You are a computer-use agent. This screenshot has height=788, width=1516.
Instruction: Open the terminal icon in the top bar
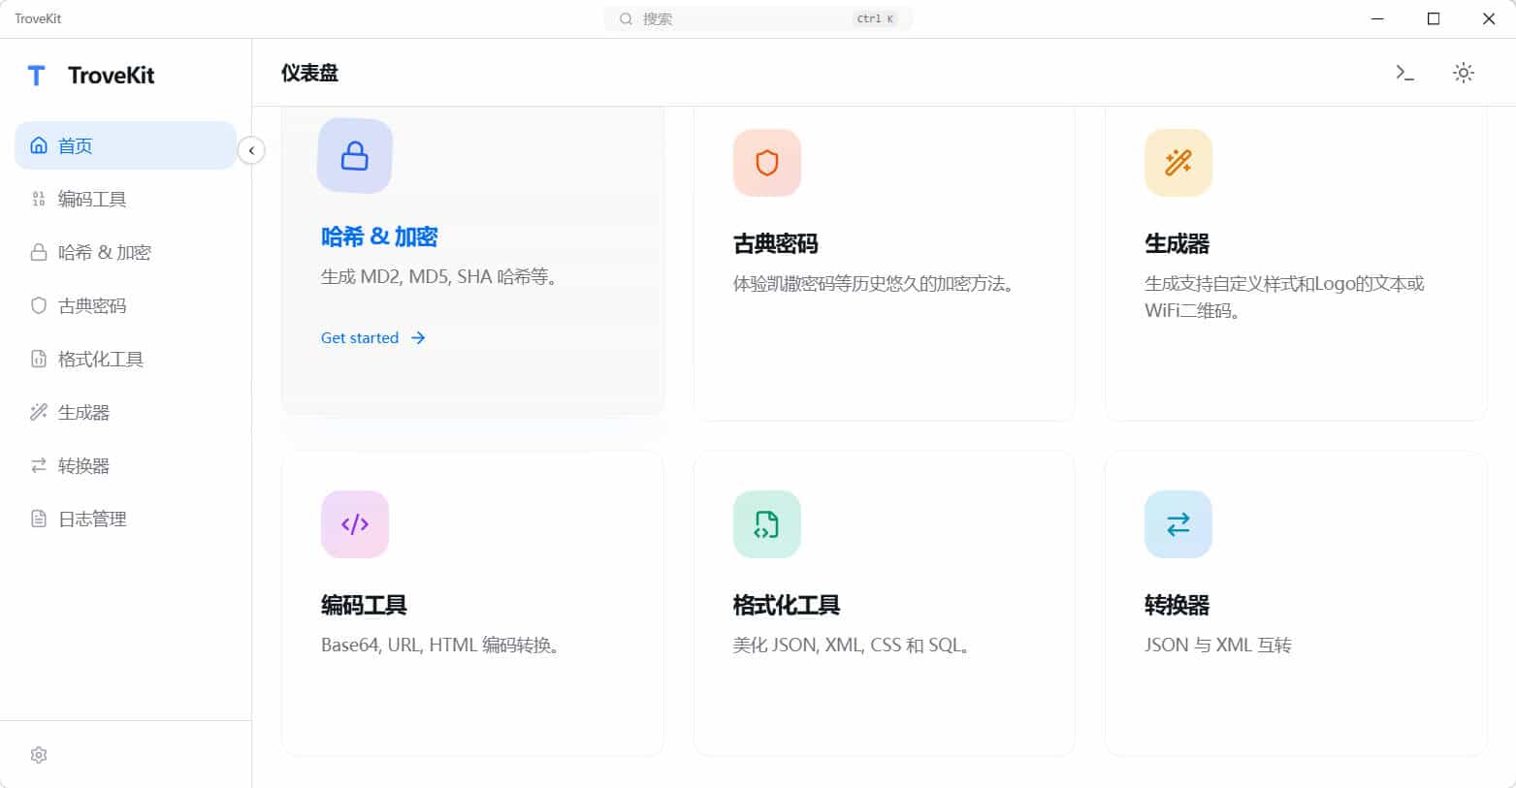(x=1403, y=72)
